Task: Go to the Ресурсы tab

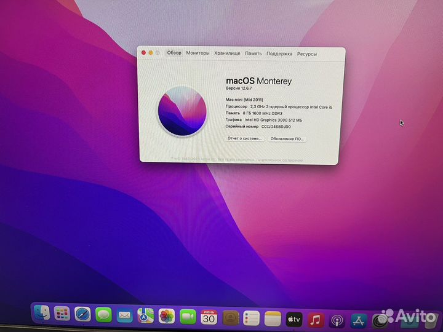Action: click(307, 54)
